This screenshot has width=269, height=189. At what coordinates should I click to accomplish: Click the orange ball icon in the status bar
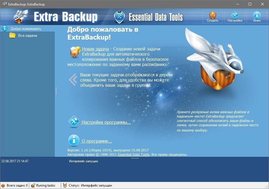pos(3,185)
